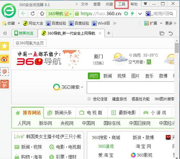Open the 工具 menu

pos(122,4)
